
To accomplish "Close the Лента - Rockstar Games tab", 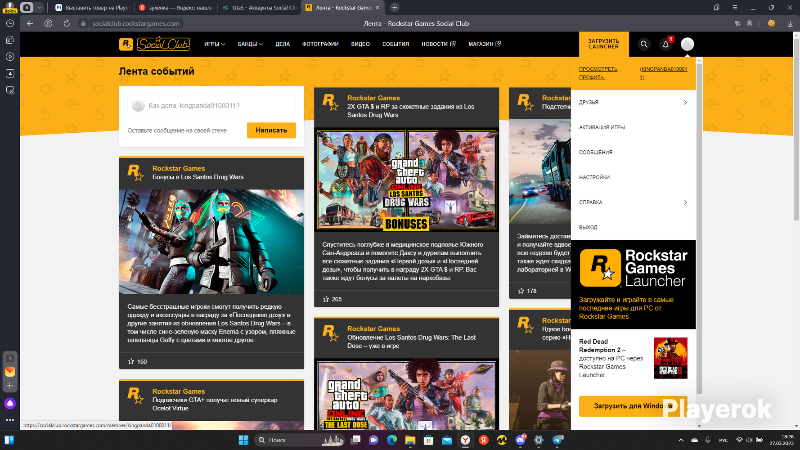I will [378, 8].
